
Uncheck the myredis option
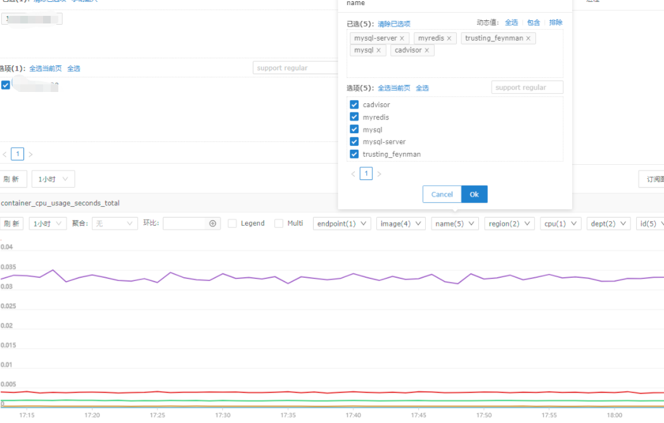point(354,117)
